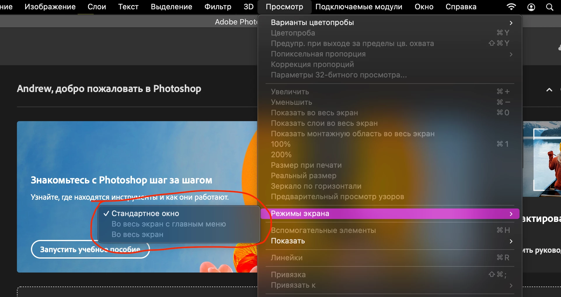Choose Увеличить in view menu

tap(390, 92)
